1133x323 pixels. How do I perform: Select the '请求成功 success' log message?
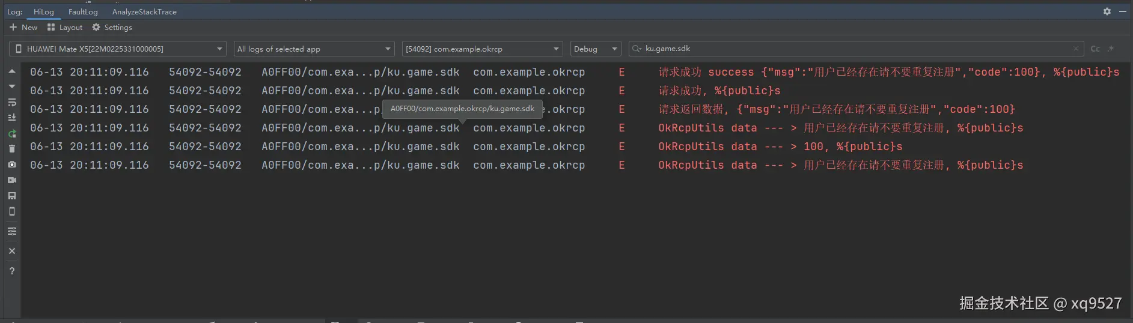(889, 72)
